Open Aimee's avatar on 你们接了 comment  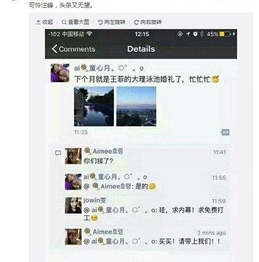(x=73, y=156)
